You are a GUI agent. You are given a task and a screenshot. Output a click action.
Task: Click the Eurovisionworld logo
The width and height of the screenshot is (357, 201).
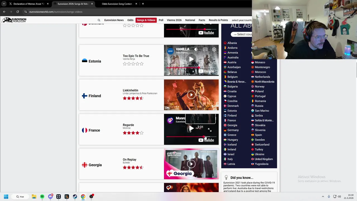(x=14, y=20)
